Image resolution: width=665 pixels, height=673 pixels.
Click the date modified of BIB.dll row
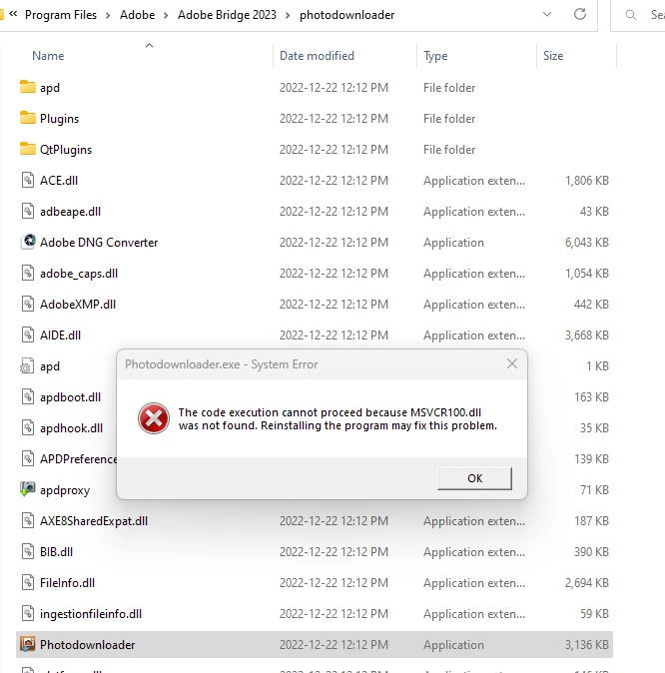(333, 551)
